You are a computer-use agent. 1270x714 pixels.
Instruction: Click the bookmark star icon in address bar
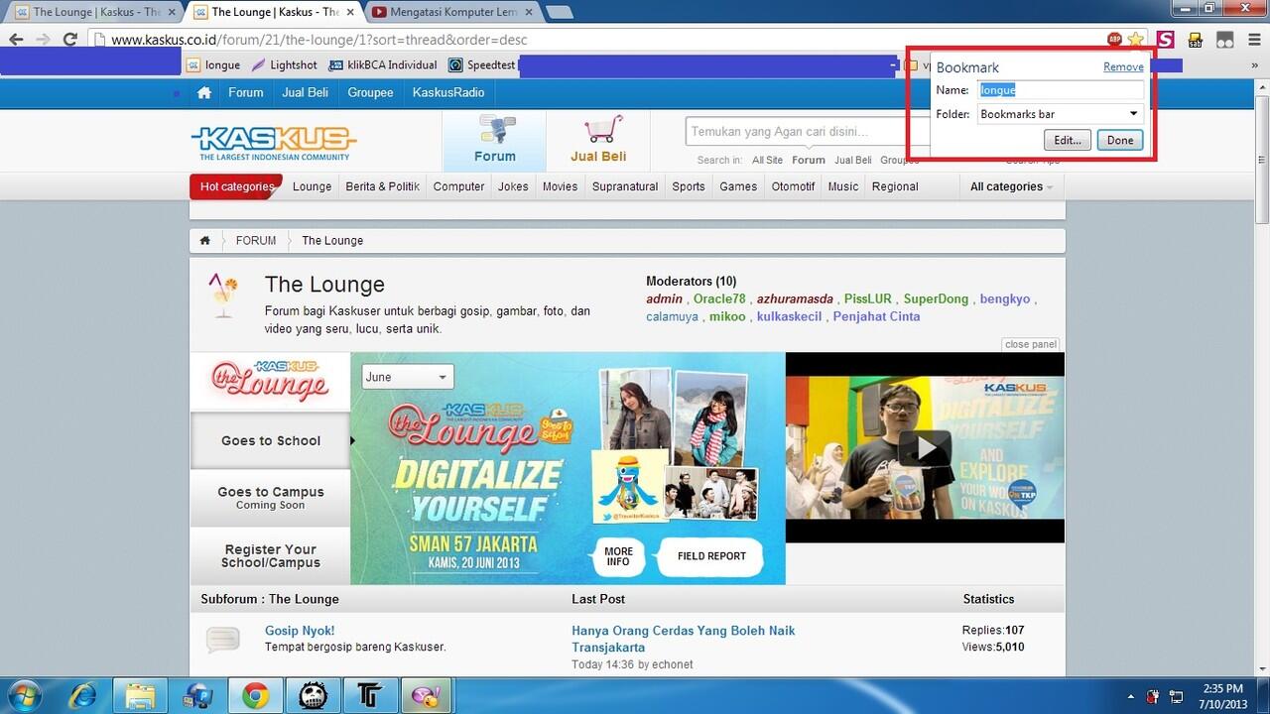(1135, 40)
